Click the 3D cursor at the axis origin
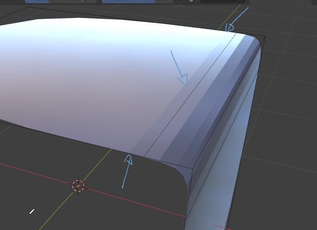 pos(78,186)
